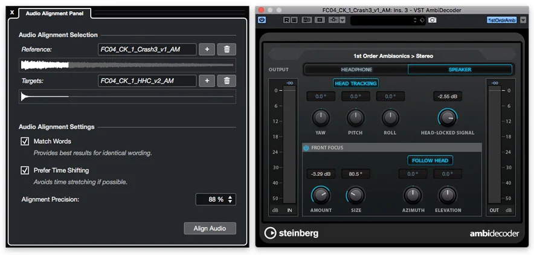Click reference field FC04_CK_1_Crash3_v1_AM
Screen dimensions: 534x255
[x=147, y=50]
